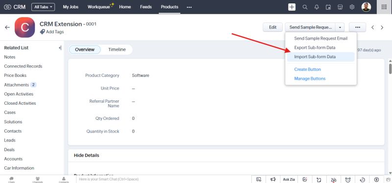Click the CRM logo icon
Image resolution: width=392 pixels, height=183 pixels.
8,7
